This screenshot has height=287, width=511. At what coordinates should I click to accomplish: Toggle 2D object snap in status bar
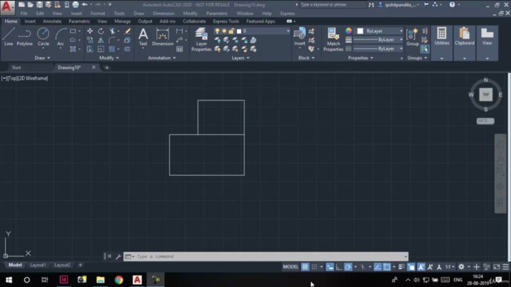386,267
